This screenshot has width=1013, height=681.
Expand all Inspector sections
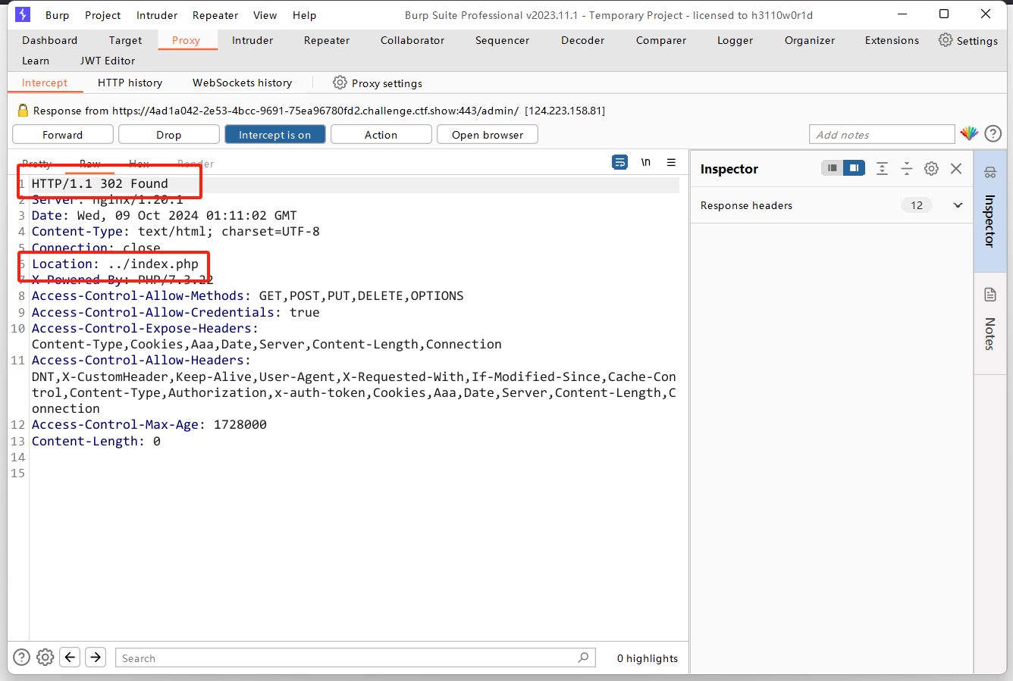tap(882, 168)
